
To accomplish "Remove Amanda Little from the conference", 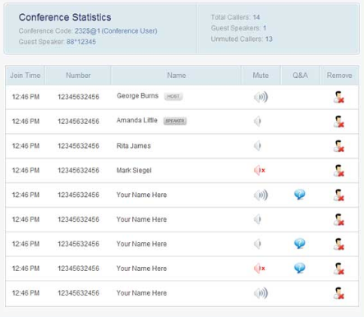I will point(339,122).
